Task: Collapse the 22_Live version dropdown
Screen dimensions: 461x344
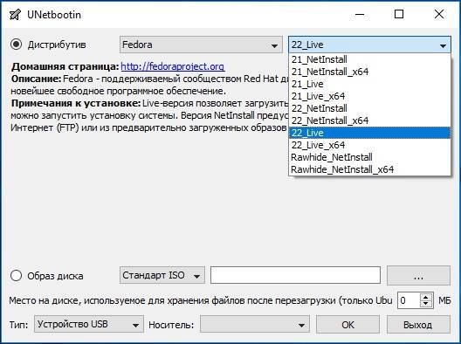Action: coord(369,45)
